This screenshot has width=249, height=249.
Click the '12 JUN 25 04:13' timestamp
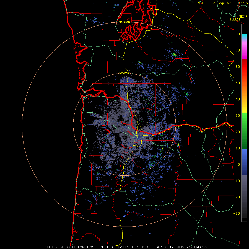[188, 247]
